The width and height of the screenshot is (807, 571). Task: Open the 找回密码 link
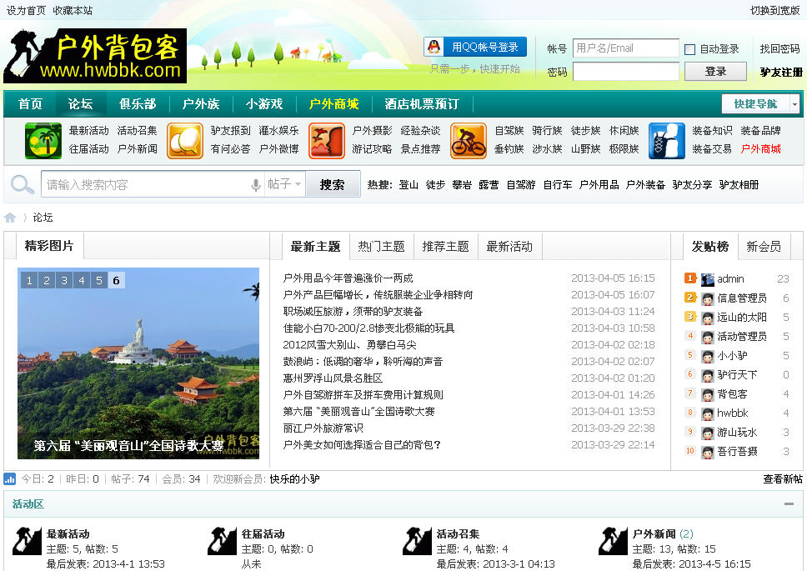click(779, 49)
